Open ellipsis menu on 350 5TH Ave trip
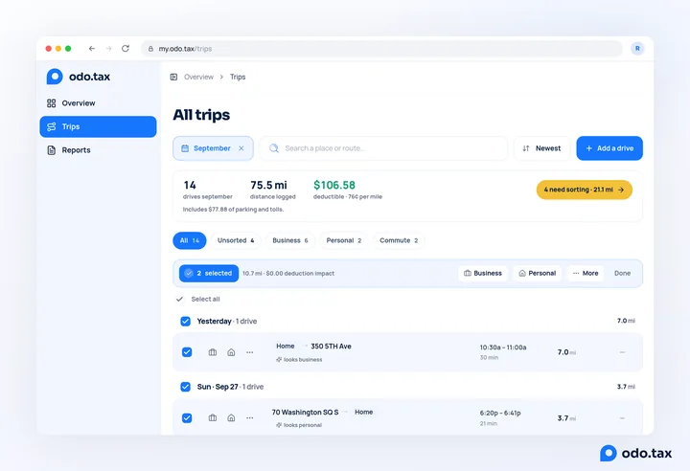 [249, 352]
